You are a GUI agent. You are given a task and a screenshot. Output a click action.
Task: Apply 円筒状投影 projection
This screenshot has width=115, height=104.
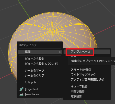(x=78, y=91)
